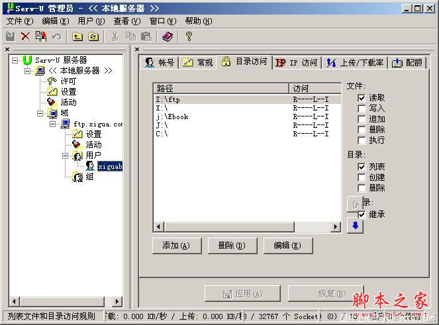439x325 pixels.
Task: Collapse the 本地服务器 tree node
Action: click(27, 71)
